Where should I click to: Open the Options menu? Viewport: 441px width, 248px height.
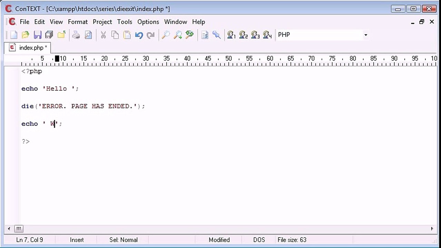pos(148,22)
